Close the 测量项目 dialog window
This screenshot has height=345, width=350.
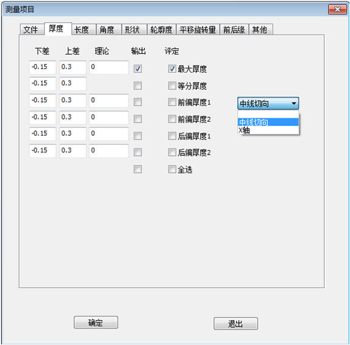point(337,9)
